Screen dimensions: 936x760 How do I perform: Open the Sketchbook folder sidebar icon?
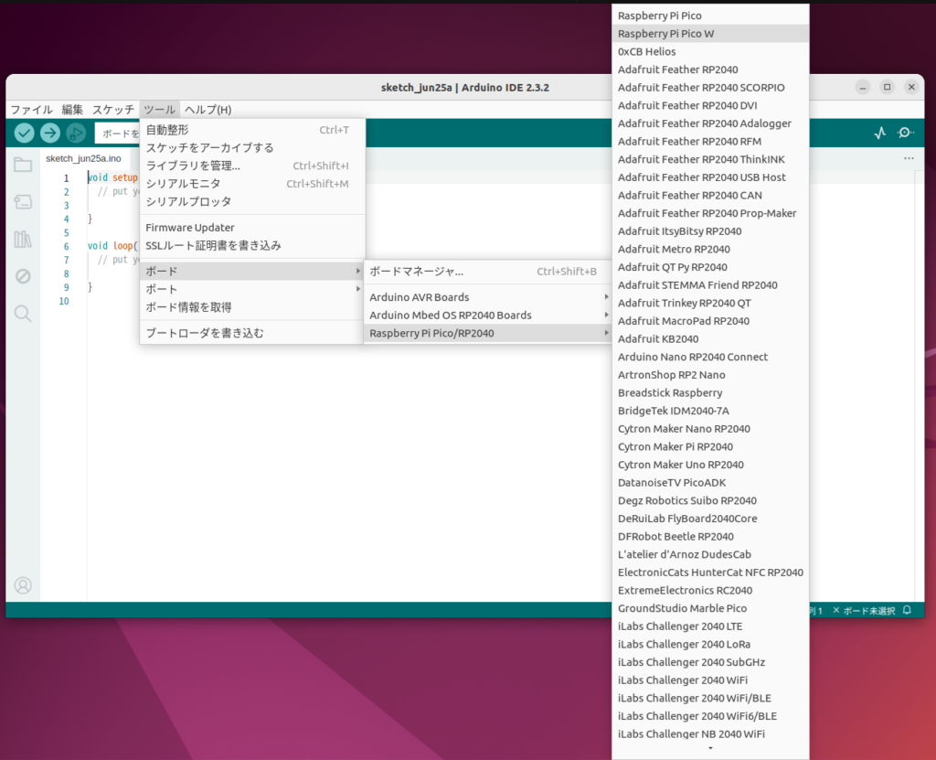click(23, 165)
